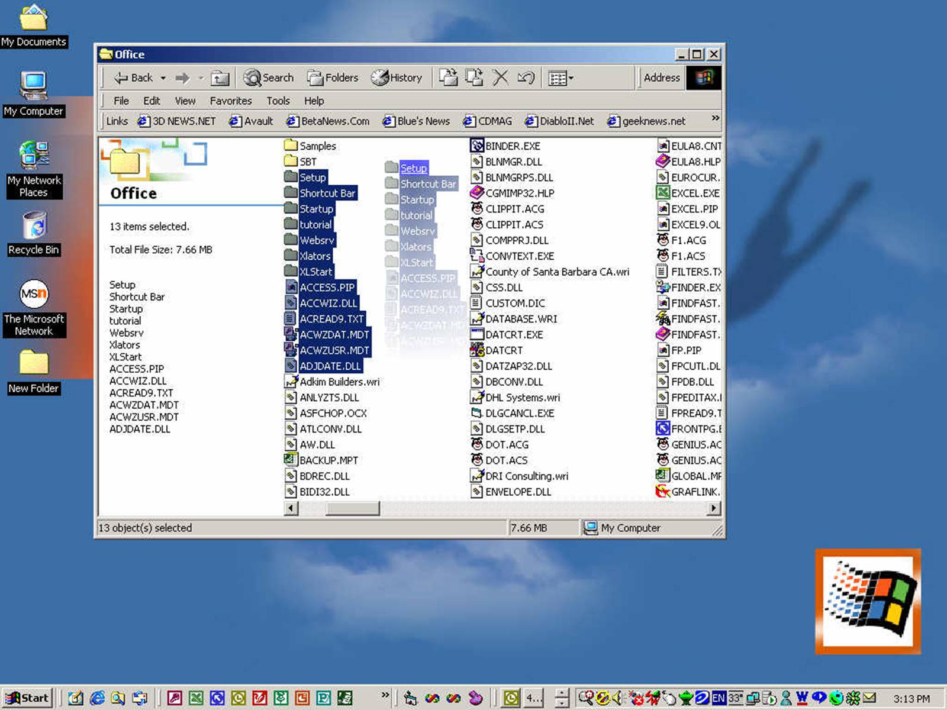Launch Internet Explorer from quick launch
947x710 pixels.
(96, 698)
